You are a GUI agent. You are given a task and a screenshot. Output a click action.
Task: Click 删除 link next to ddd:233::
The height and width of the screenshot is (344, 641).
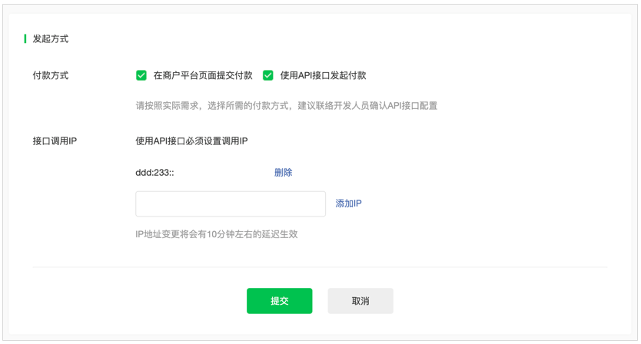(x=283, y=173)
